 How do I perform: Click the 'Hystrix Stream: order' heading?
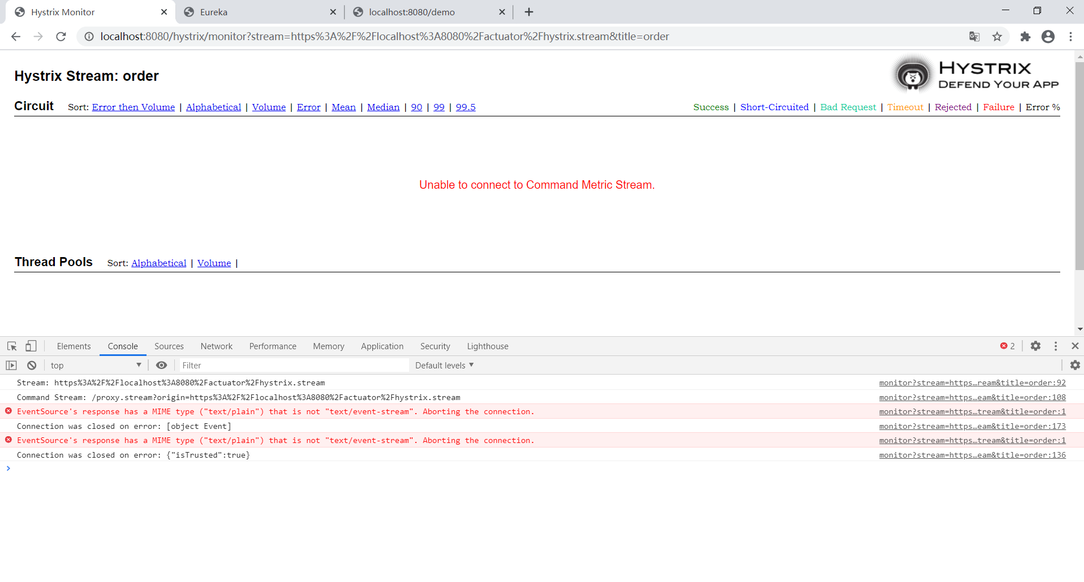coord(87,76)
